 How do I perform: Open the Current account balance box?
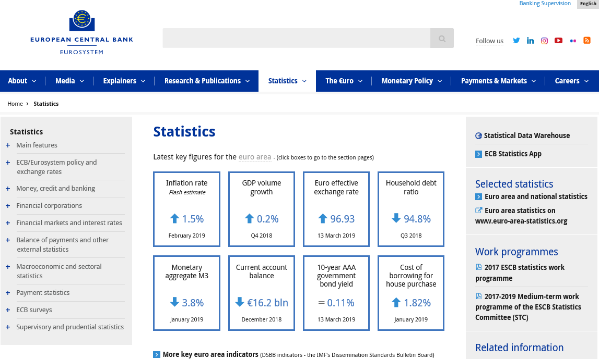[262, 293]
